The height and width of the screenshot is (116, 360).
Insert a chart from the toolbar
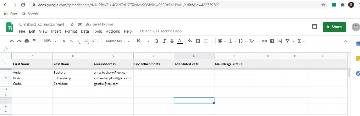coord(280,41)
